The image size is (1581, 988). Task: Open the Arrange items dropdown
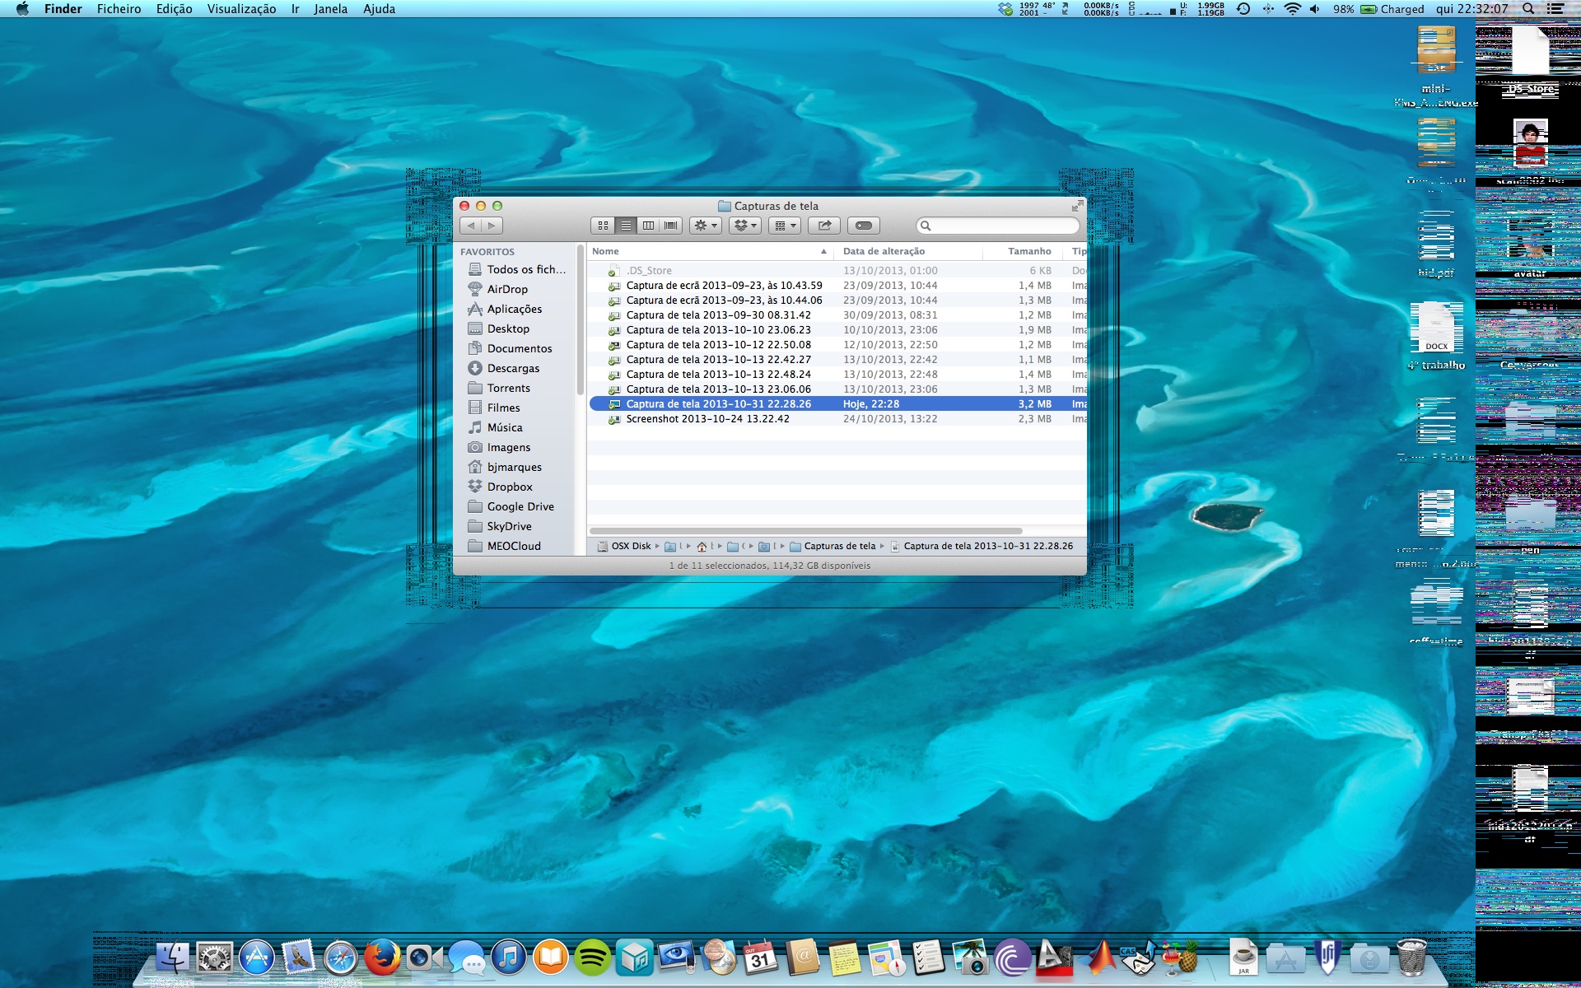click(x=785, y=226)
